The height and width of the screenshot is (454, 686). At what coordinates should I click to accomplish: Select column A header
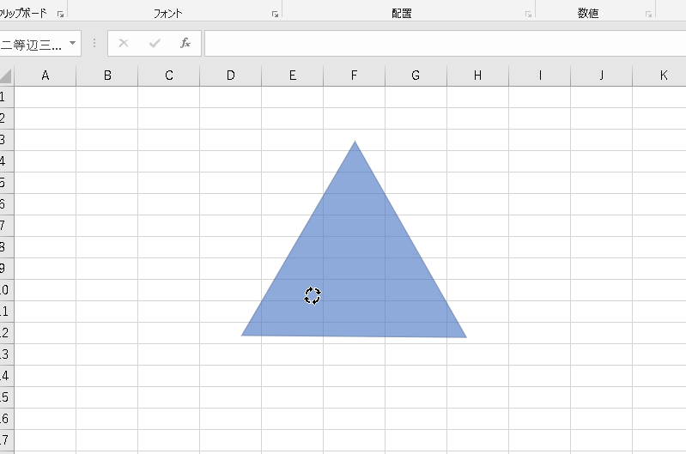46,76
